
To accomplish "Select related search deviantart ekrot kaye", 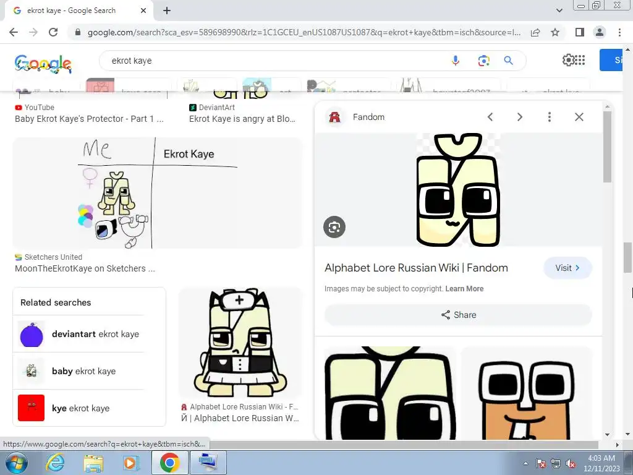I will point(80,334).
